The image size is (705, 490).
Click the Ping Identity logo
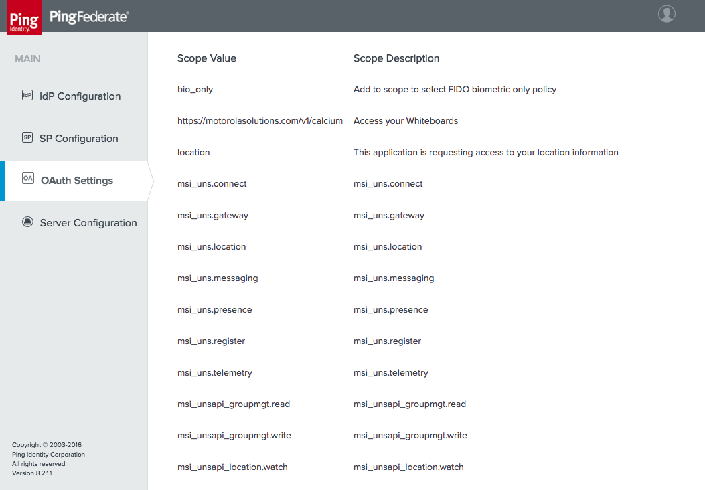pyautogui.click(x=24, y=17)
